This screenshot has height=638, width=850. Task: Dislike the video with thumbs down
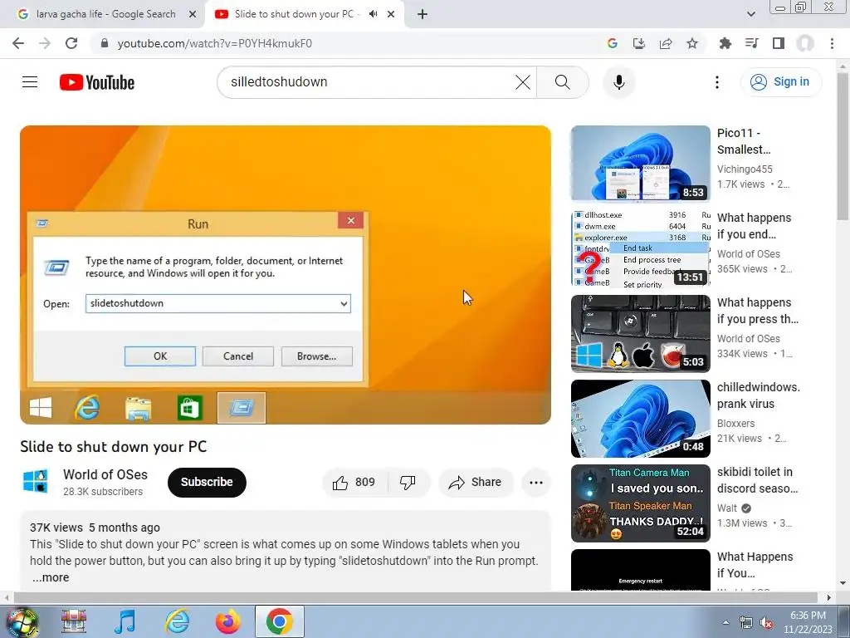click(408, 483)
